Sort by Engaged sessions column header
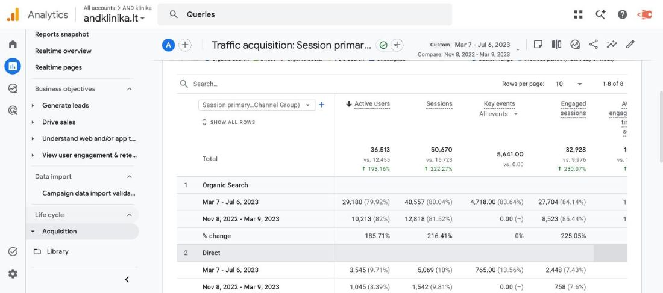 [573, 108]
